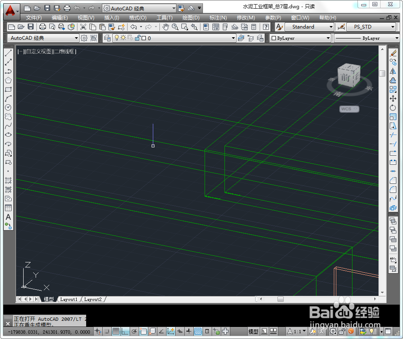Select the Polygon draw tool

click(x=8, y=80)
